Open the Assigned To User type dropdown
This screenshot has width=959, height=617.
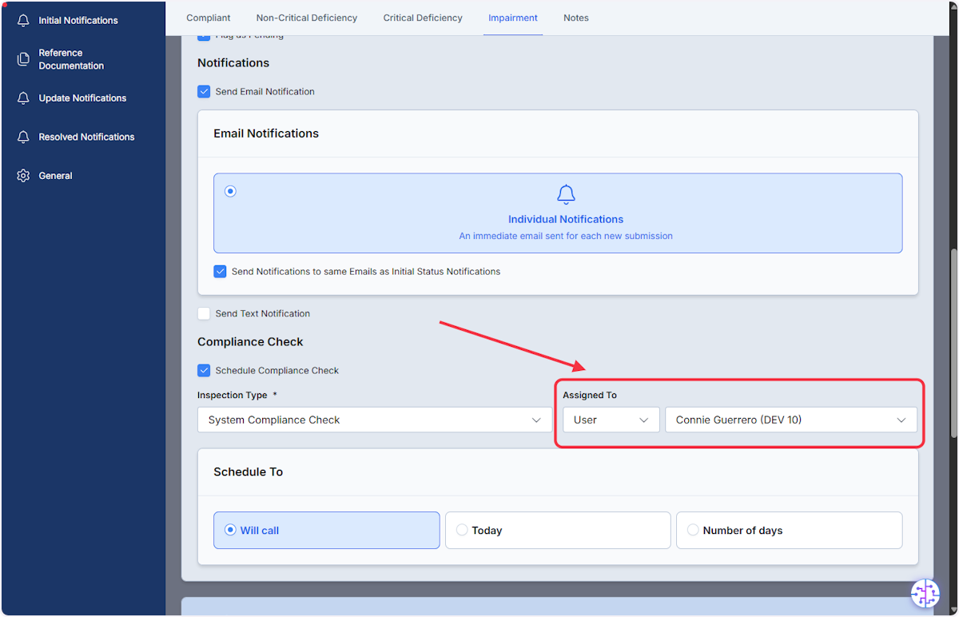pos(611,420)
